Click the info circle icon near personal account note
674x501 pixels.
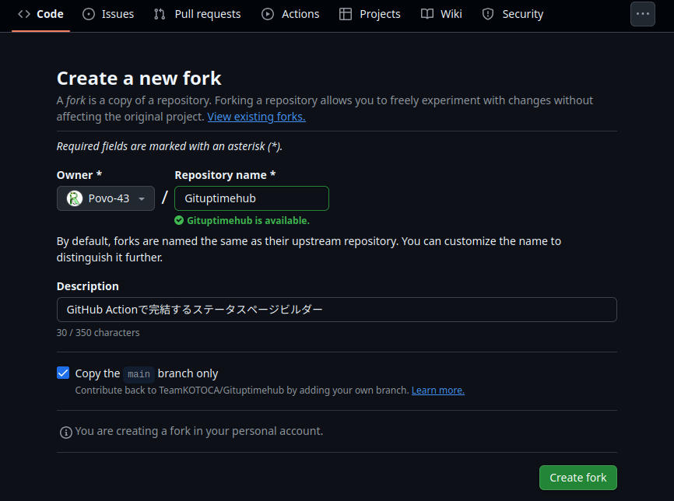point(66,432)
